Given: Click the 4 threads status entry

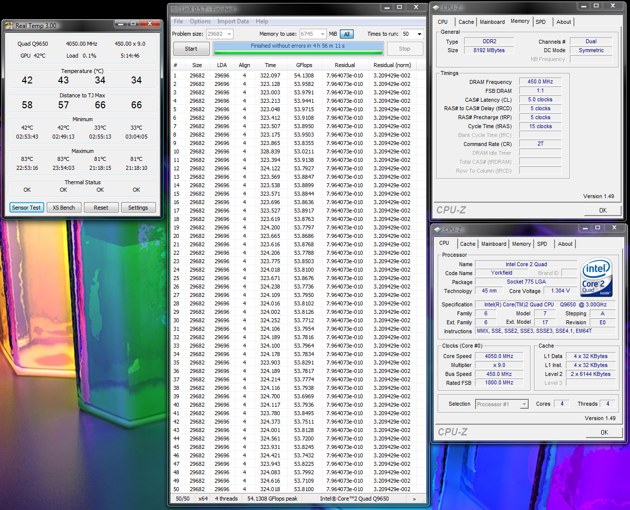Looking at the screenshot, I should click(226, 499).
